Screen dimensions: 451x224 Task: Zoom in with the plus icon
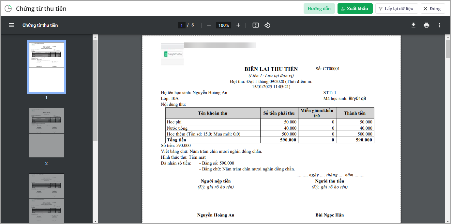point(238,25)
